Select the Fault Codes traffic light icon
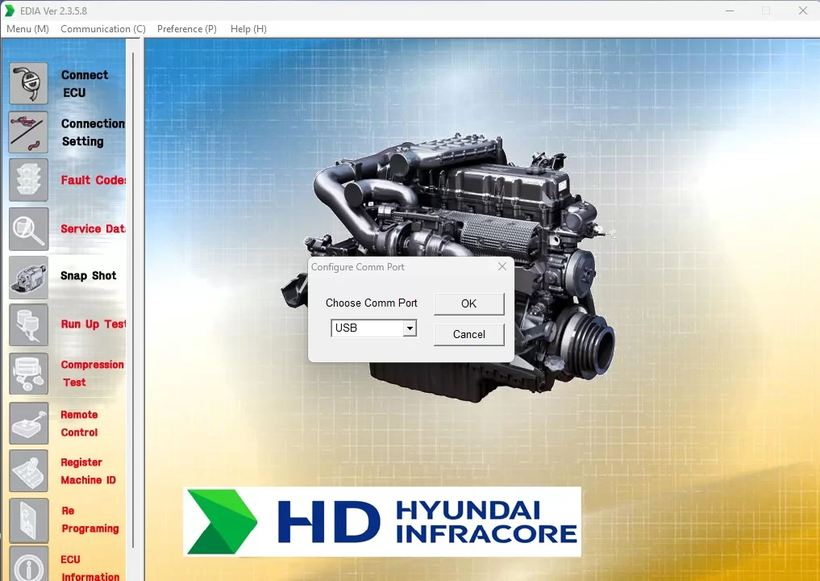The image size is (820, 581). 29,180
